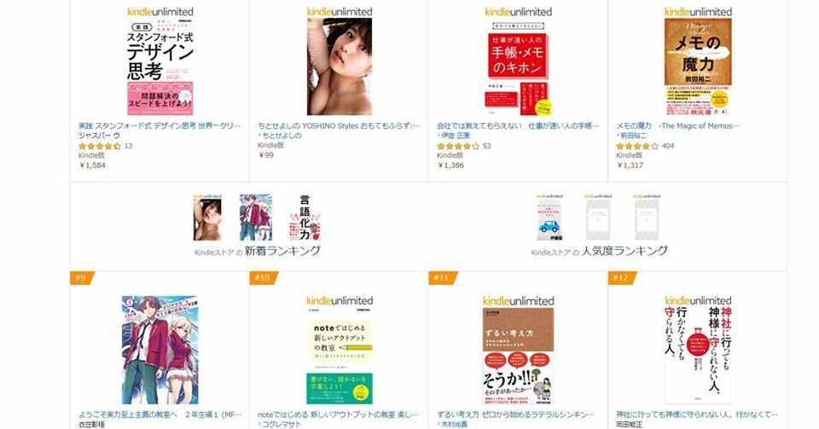Image resolution: width=819 pixels, height=429 pixels.
Task: Open star rating for メモの魔力
Action: click(x=637, y=146)
